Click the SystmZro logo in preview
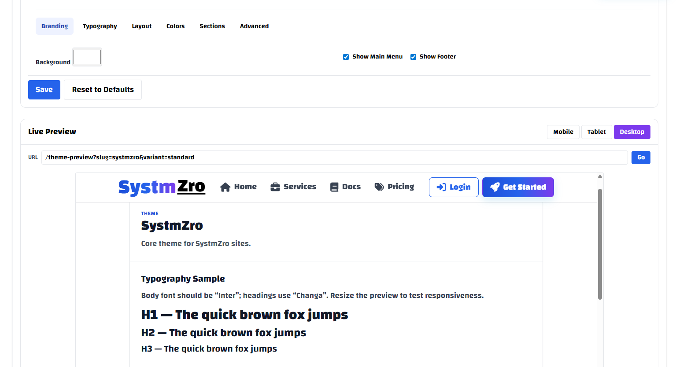The height and width of the screenshot is (367, 676). [162, 187]
